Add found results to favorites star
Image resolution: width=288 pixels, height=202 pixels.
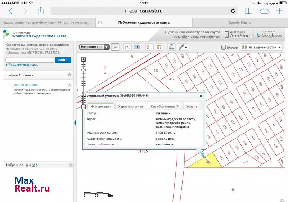click(69, 75)
